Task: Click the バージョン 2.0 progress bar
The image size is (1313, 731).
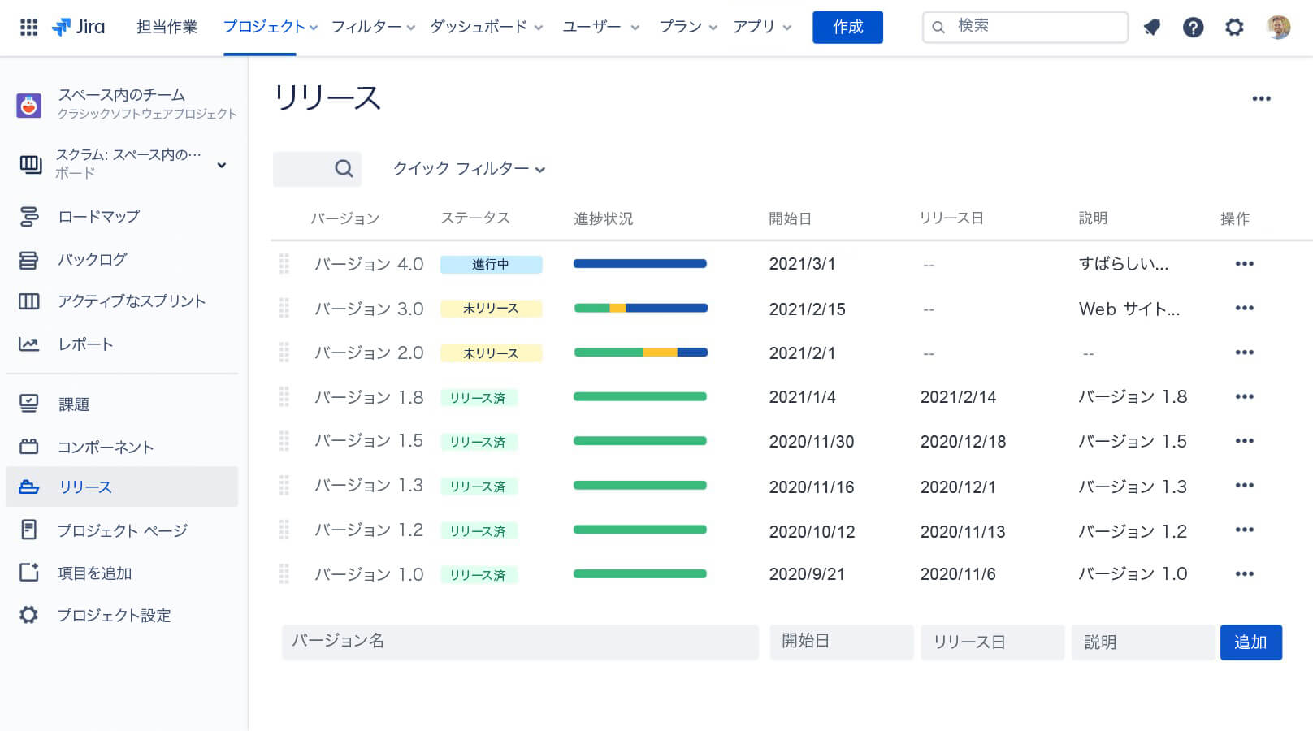Action: coord(640,353)
